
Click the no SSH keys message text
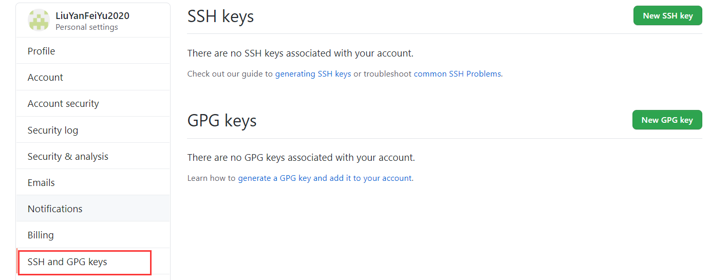point(300,53)
